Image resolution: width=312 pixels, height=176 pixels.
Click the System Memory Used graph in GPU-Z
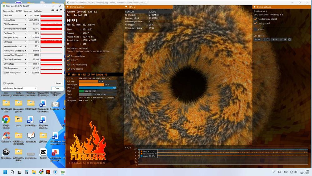[x=51, y=73]
